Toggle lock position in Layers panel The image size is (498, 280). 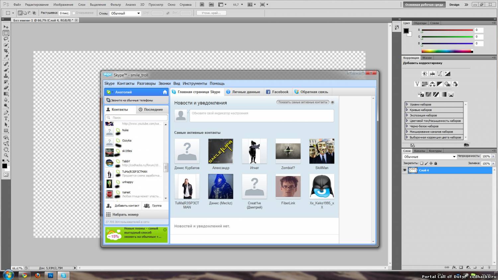point(431,163)
